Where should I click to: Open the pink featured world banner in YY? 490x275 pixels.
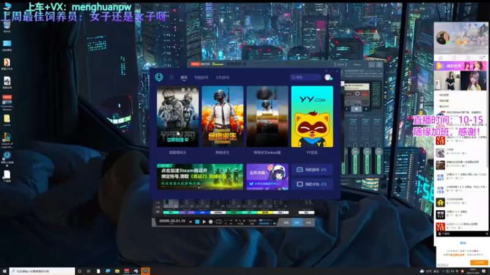(461, 66)
